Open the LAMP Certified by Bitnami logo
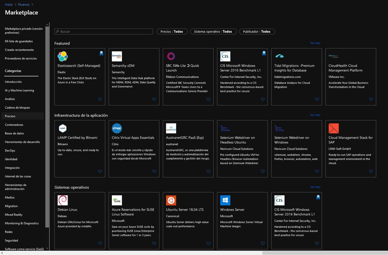 coord(63,128)
